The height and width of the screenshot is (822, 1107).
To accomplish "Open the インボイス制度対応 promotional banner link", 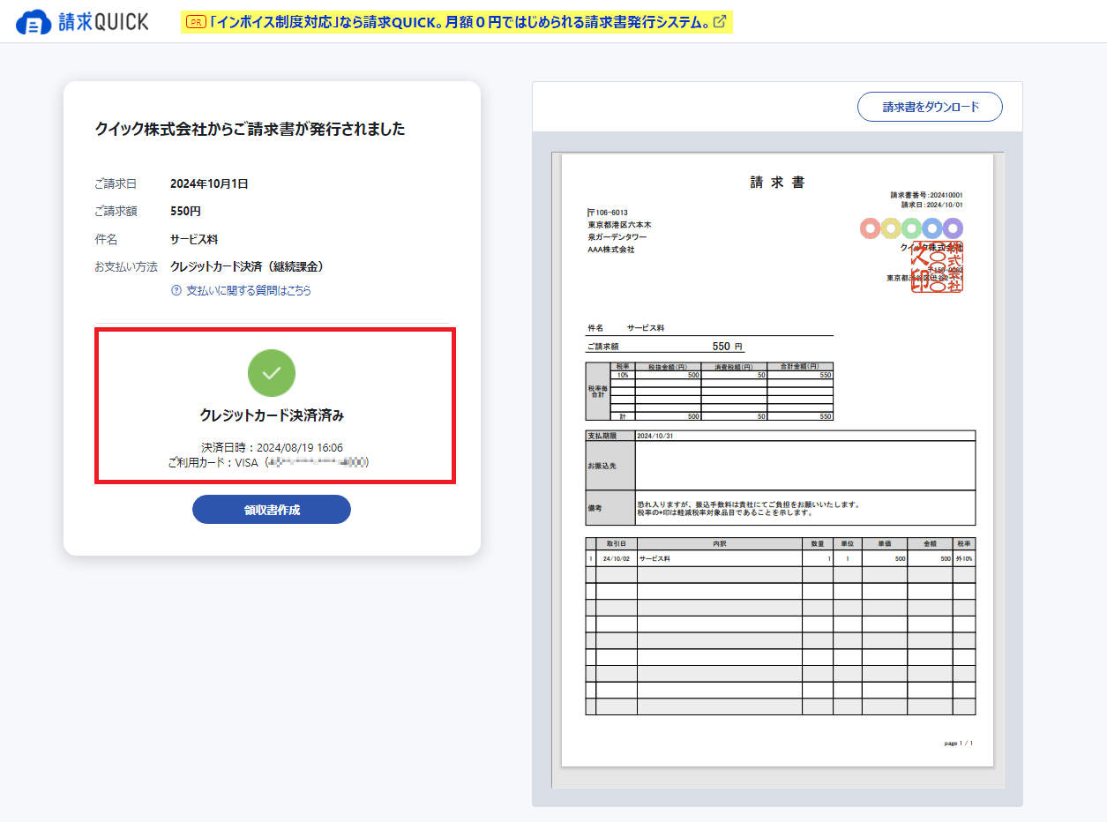I will tap(458, 22).
